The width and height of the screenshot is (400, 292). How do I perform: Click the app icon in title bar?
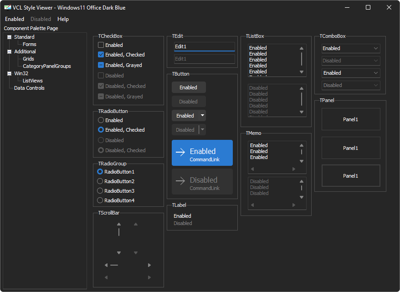8,7
